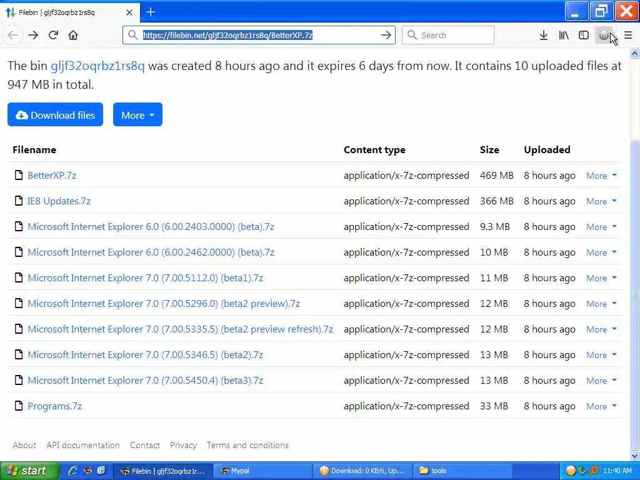Click the magnifier icon in address bar

(132, 35)
